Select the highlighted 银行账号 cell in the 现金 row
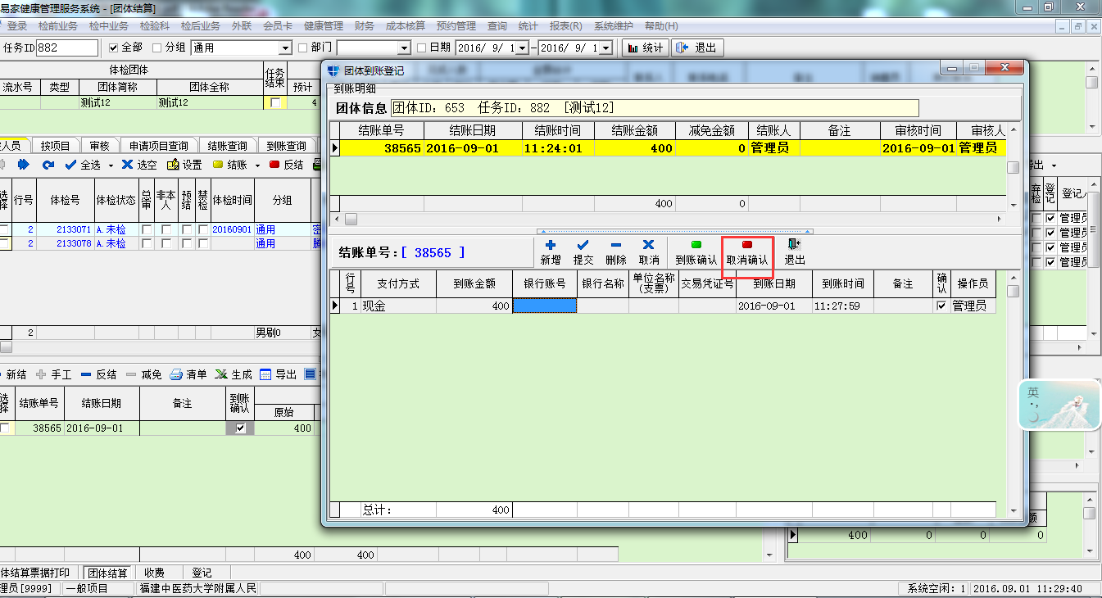 (545, 306)
